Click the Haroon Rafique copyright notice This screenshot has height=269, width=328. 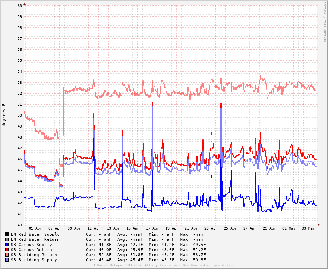163,265
